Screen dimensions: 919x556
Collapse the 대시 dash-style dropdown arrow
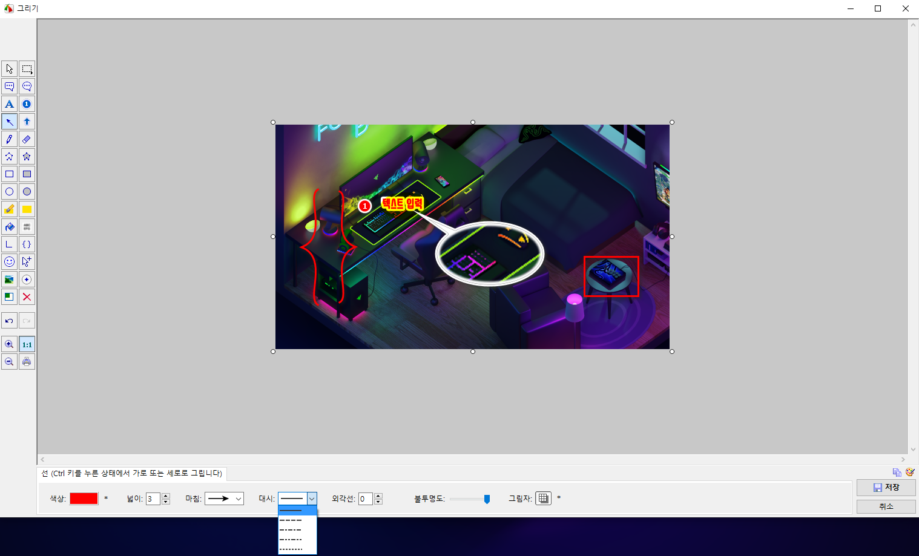click(x=312, y=499)
